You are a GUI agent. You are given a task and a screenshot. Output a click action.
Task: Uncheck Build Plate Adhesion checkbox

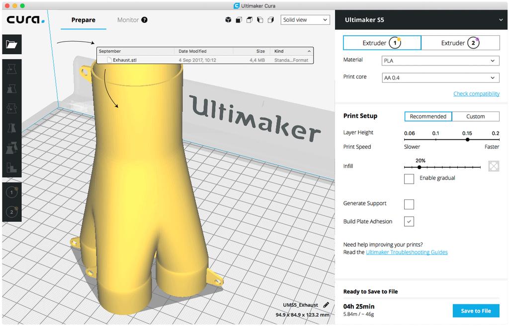[409, 222]
